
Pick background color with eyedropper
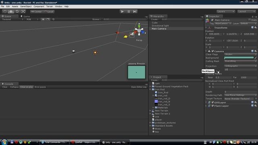click(256, 58)
